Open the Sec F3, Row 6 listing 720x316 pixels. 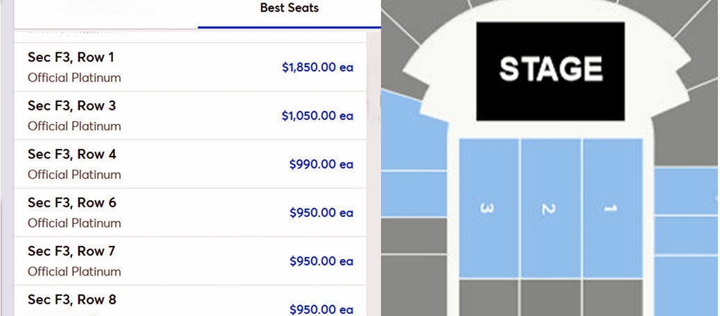click(190, 213)
